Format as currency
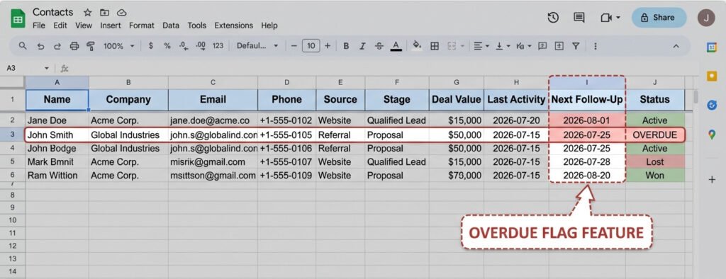The height and width of the screenshot is (279, 726). [x=150, y=46]
